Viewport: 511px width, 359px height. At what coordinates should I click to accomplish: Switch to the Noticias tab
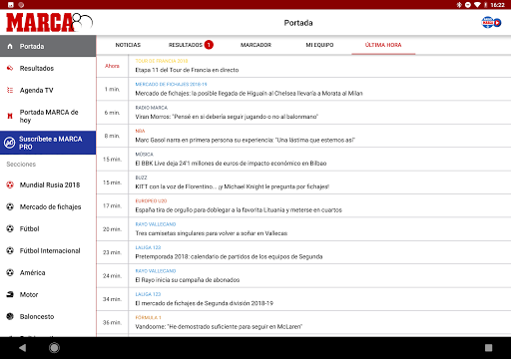pos(128,45)
